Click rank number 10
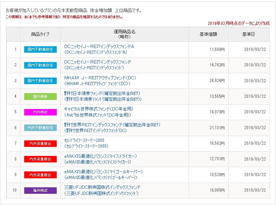This screenshot has height=205, width=276. pos(14,190)
